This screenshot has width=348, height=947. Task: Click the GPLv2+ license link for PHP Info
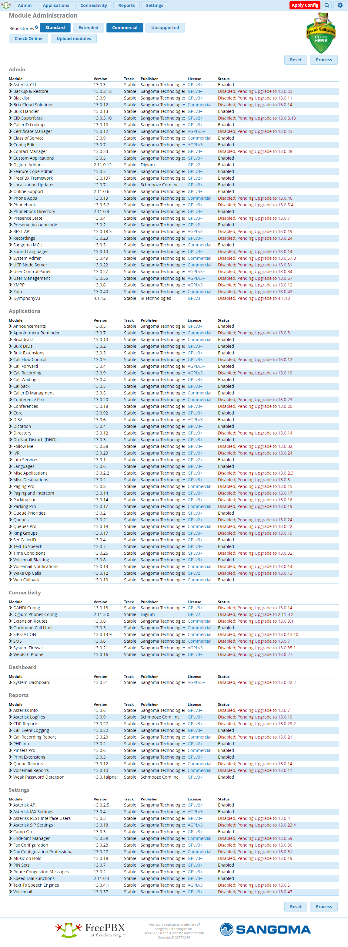(195, 744)
